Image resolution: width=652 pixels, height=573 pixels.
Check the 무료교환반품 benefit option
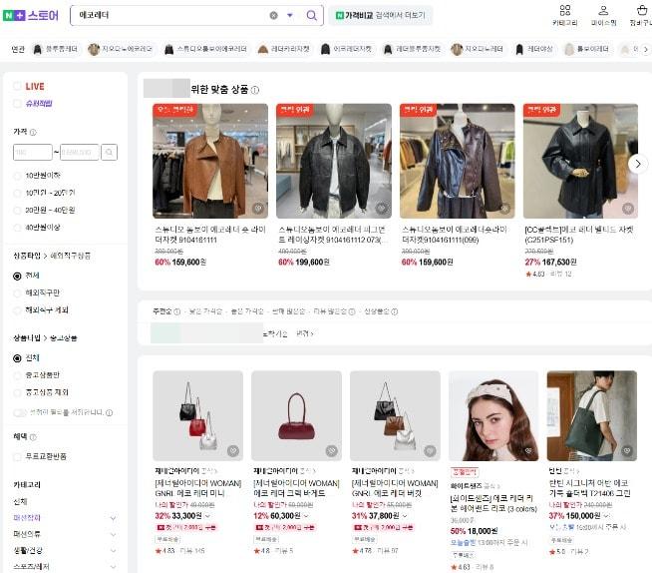17,456
